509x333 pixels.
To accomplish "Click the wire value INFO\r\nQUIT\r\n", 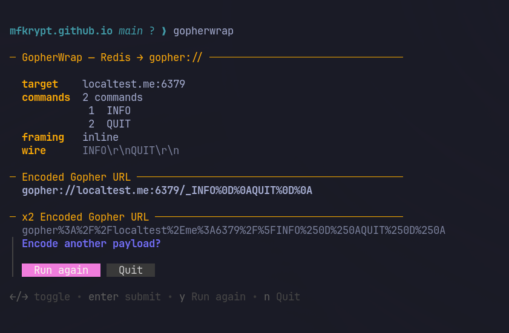I will coord(131,150).
